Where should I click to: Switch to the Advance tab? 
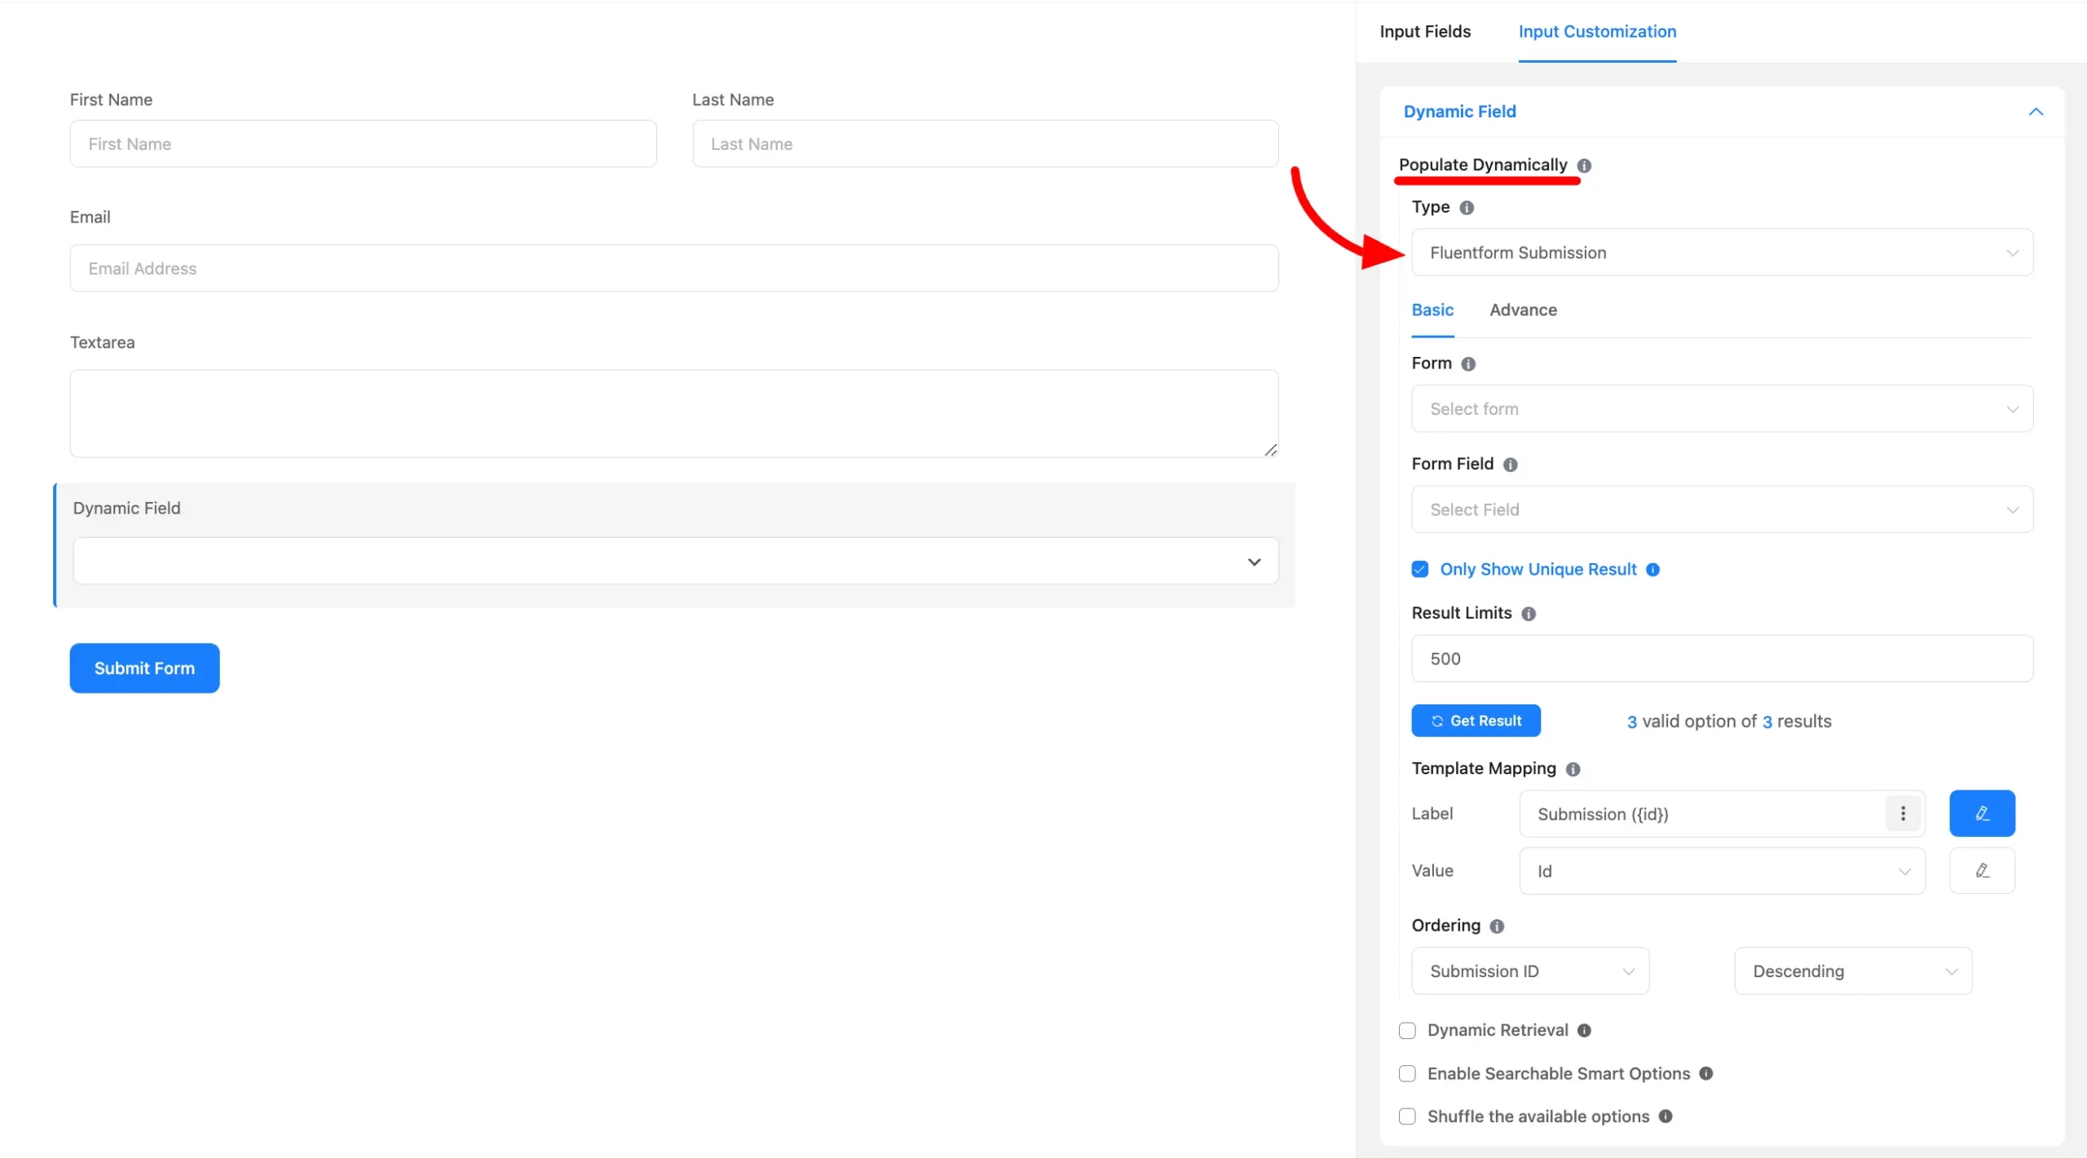(1522, 310)
